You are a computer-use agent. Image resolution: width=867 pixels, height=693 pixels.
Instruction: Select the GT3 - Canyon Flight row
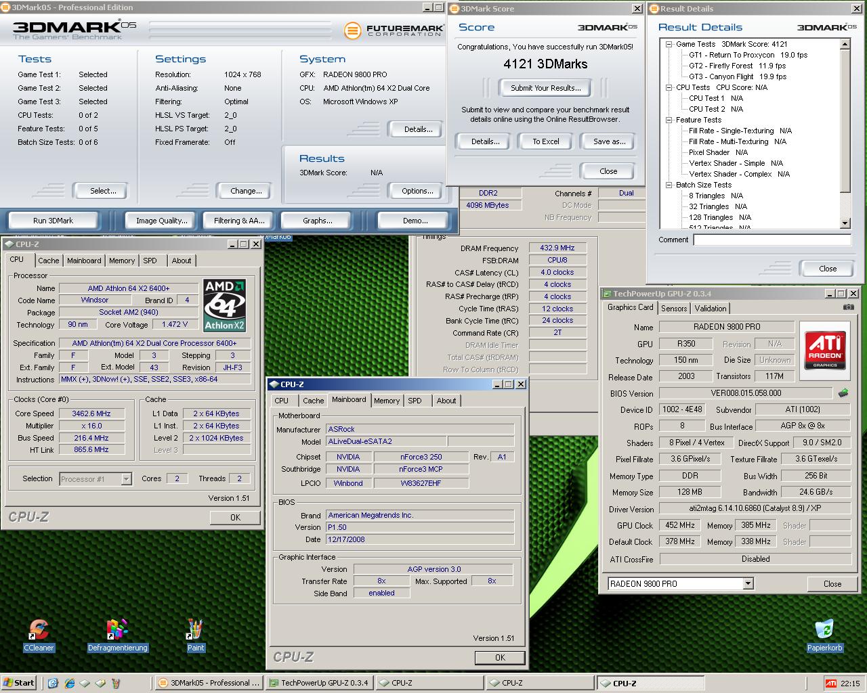coord(738,76)
